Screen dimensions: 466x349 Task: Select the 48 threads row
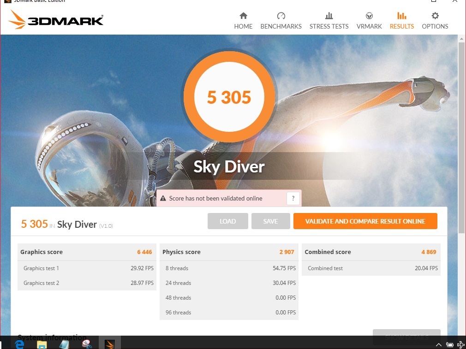pos(229,298)
